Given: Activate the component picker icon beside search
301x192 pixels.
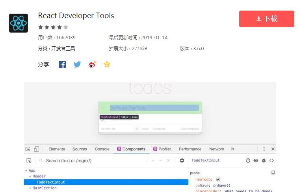Looking at the screenshot, I should [29, 161].
